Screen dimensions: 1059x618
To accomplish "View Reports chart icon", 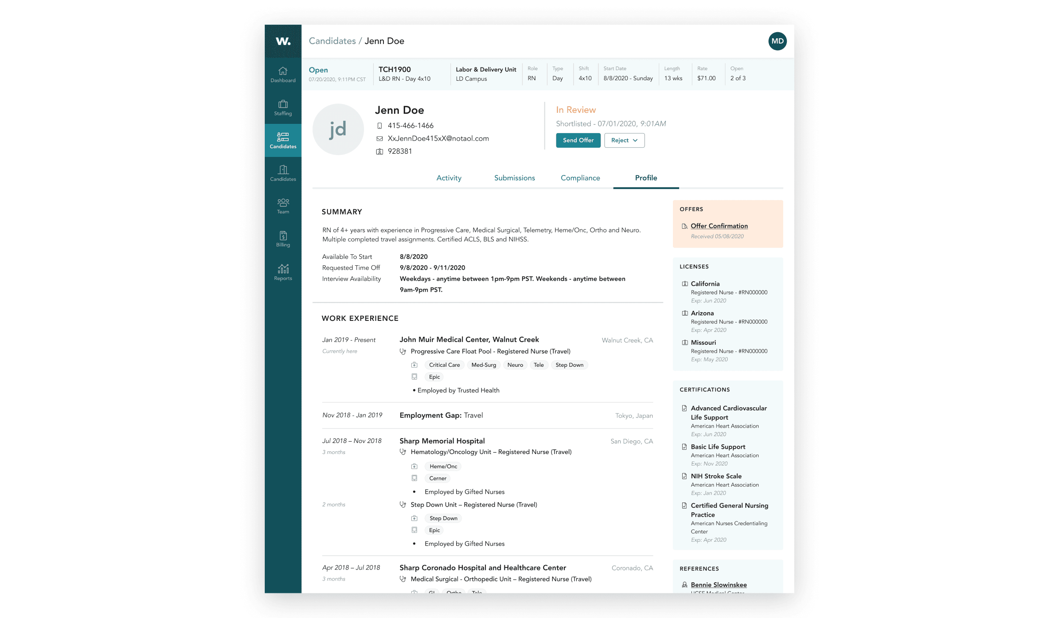I will tap(283, 269).
